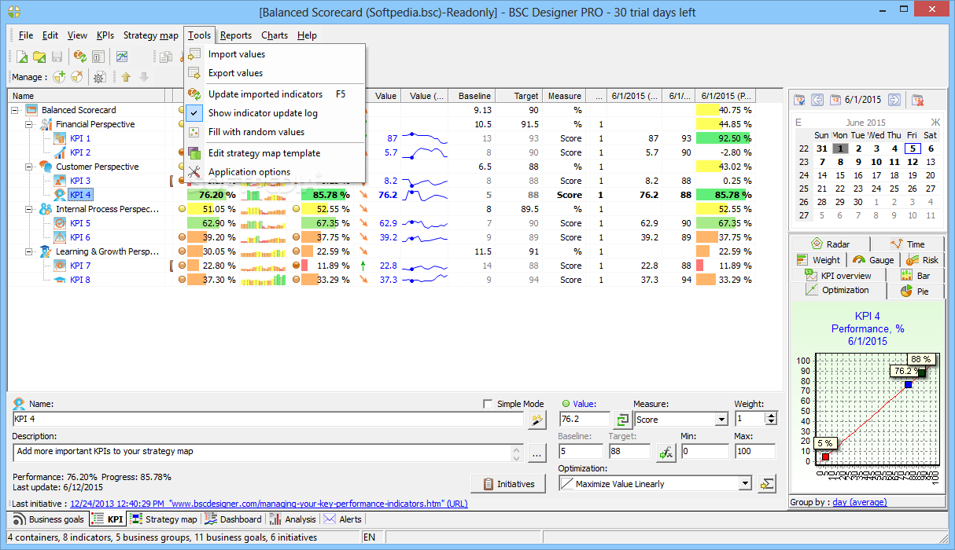Image resolution: width=955 pixels, height=550 pixels.
Task: Move selected item up arrow
Action: click(x=126, y=77)
